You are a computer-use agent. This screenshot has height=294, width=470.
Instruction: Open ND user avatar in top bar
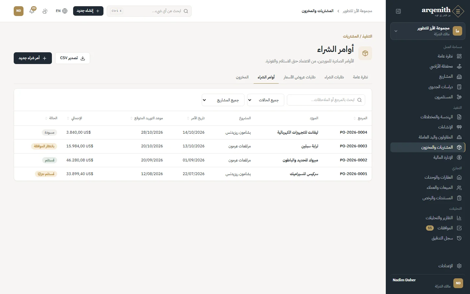(x=19, y=11)
